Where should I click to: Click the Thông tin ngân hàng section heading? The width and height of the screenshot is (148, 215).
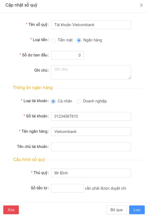click(x=32, y=88)
